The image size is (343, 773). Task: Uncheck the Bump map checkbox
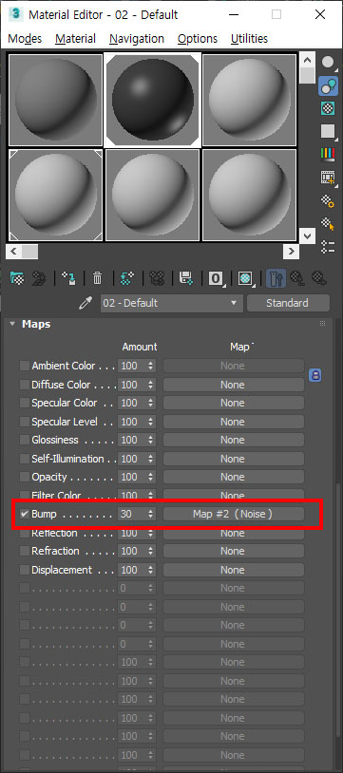coord(24,514)
